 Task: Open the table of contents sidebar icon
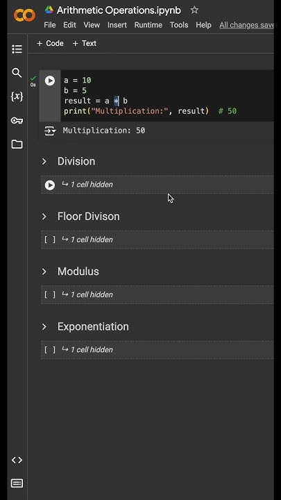(17, 49)
